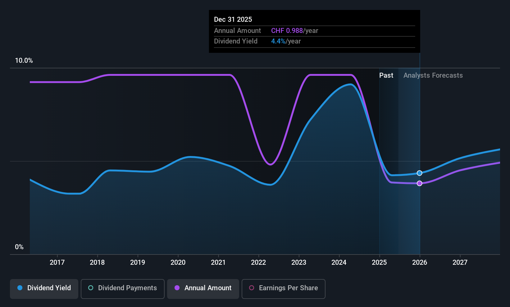This screenshot has height=307, width=510.
Task: Select the 2026 axis label
Action: [x=420, y=263]
